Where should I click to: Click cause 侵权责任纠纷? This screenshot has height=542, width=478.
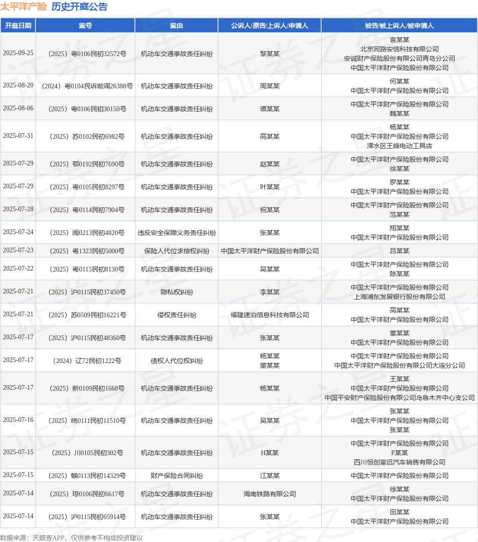[176, 315]
